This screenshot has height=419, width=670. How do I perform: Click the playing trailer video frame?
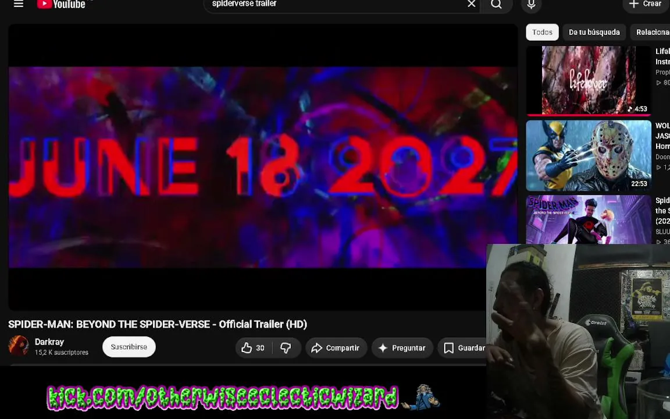[263, 167]
